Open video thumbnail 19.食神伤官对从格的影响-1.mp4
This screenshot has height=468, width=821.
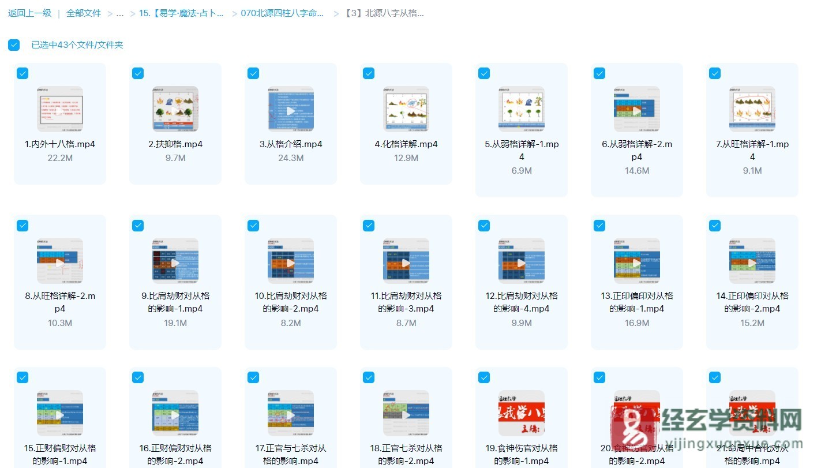[522, 413]
